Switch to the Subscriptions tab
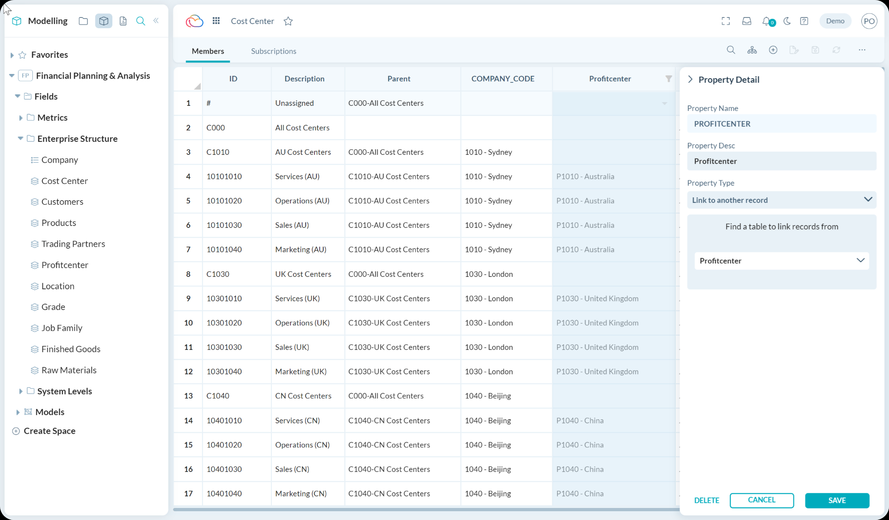 pyautogui.click(x=273, y=51)
